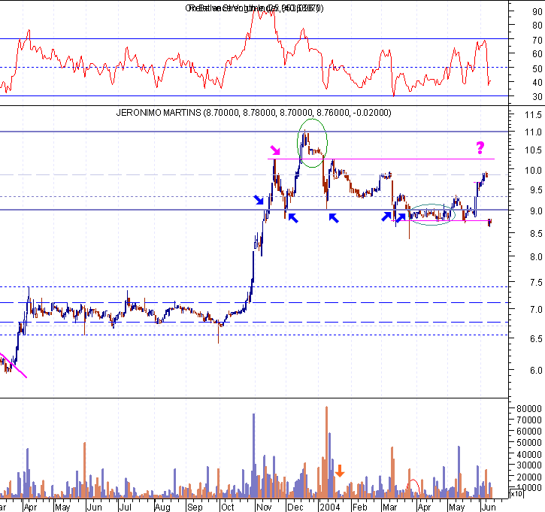
Task: Click the Mar label after Feb on date axis
Action: 390,507
